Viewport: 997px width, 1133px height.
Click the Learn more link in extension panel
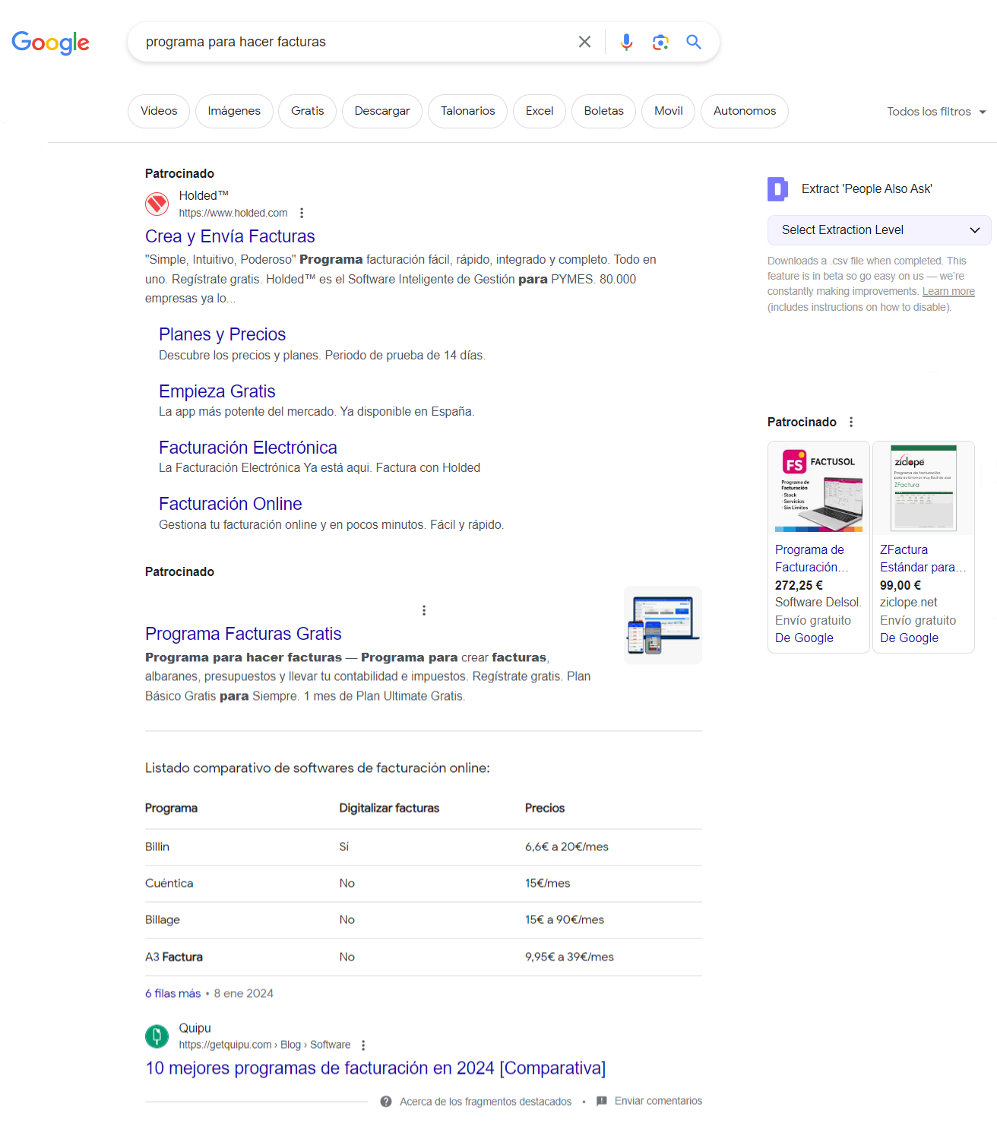click(x=948, y=292)
